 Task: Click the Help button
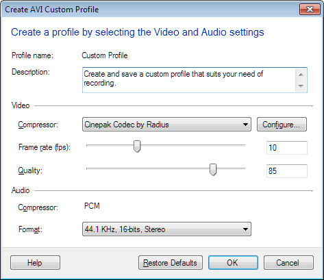pyautogui.click(x=35, y=263)
